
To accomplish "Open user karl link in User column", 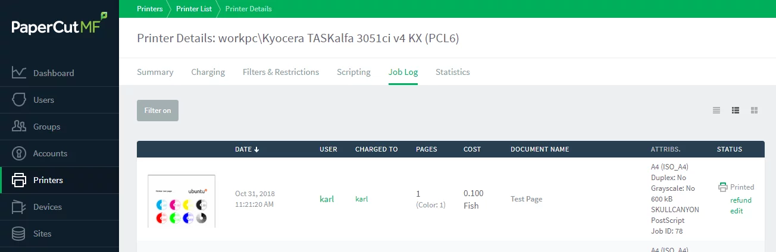I will (327, 199).
